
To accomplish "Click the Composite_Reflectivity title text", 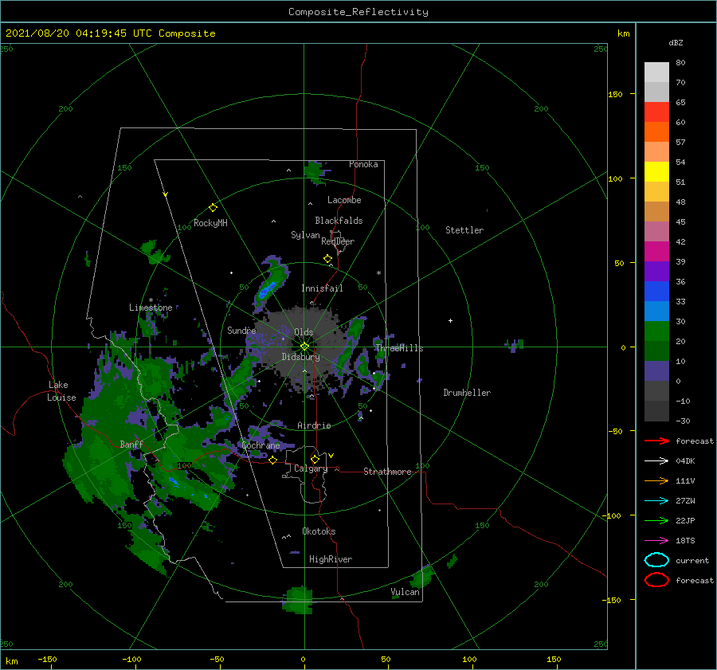I will coord(358,12).
